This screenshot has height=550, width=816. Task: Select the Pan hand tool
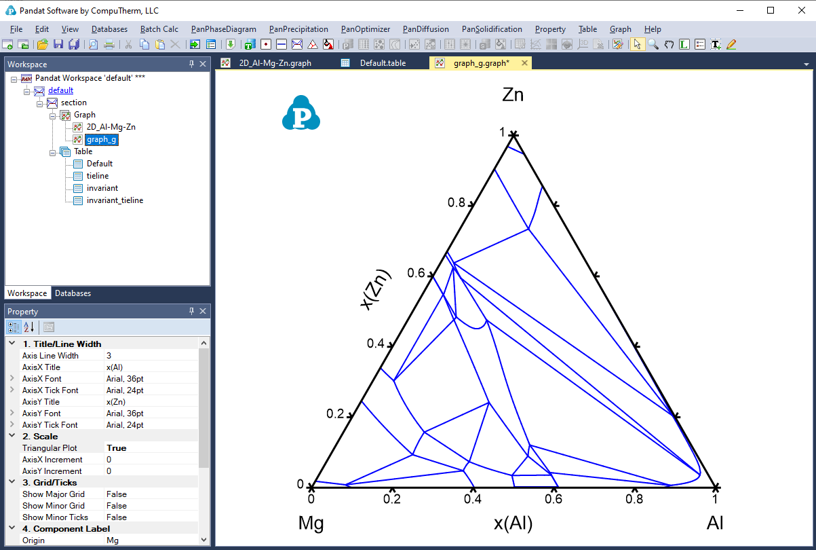coord(669,44)
